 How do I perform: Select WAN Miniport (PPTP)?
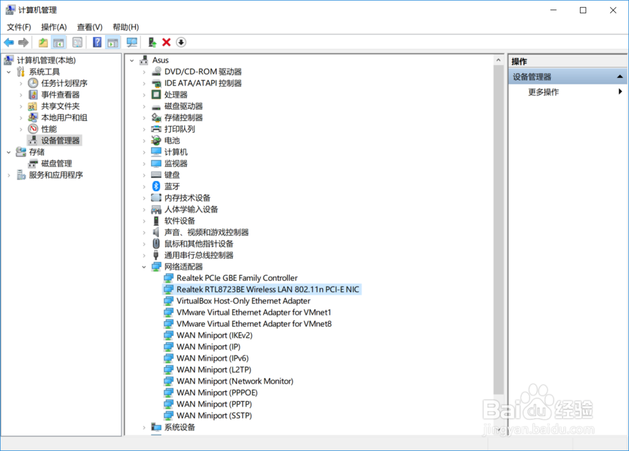214,404
